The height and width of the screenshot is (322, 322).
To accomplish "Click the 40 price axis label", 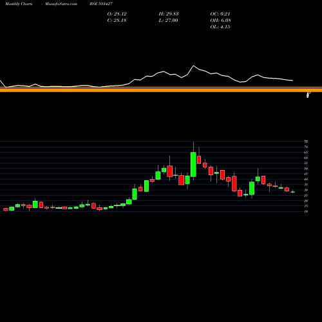I will pyautogui.click(x=306, y=179).
